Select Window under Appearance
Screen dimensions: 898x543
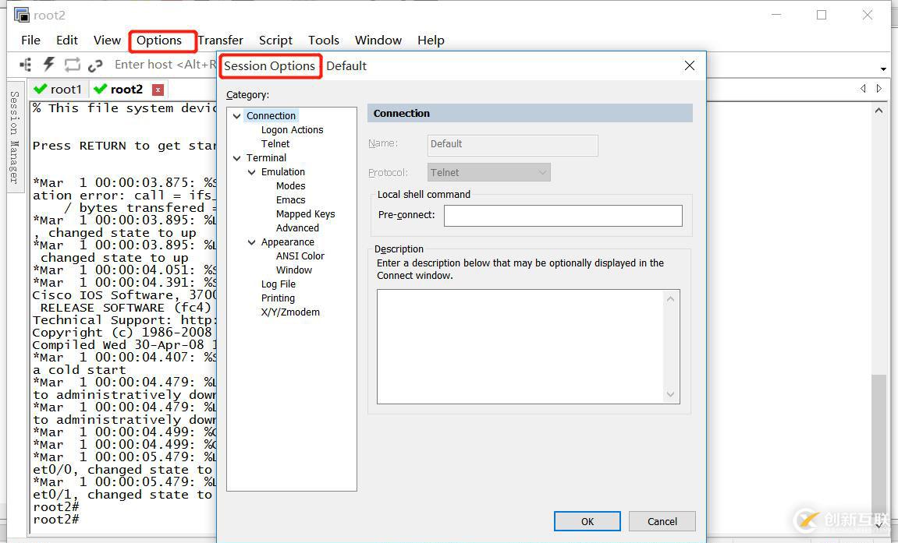point(294,270)
